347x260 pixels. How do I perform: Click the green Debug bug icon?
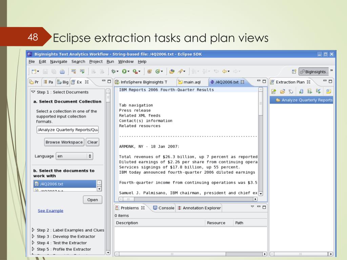[x=113, y=71]
